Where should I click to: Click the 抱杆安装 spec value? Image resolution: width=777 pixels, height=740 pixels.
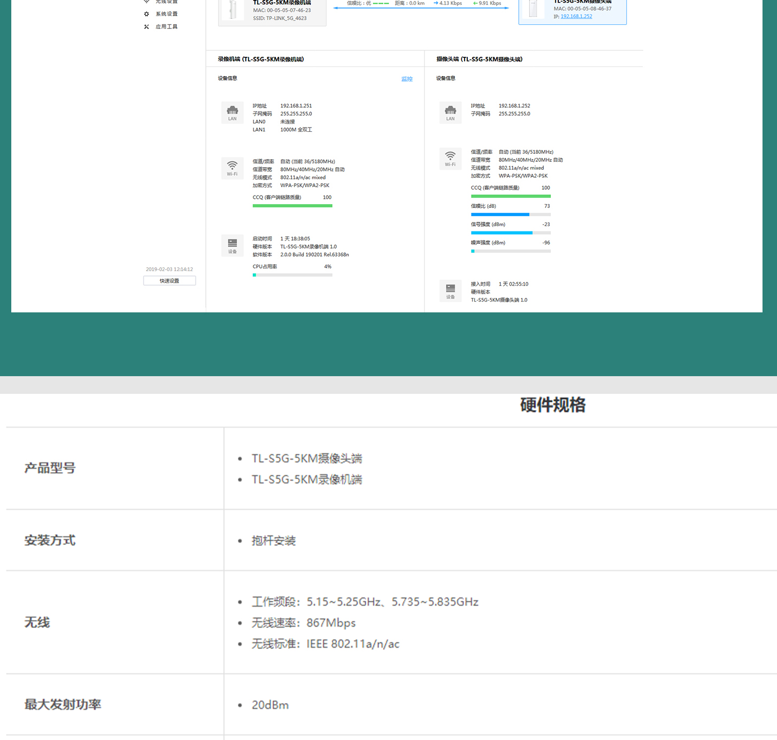coord(274,541)
